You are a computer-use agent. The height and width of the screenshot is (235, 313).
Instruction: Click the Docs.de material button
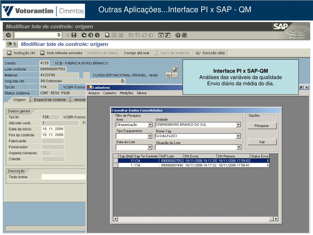[x=173, y=53]
